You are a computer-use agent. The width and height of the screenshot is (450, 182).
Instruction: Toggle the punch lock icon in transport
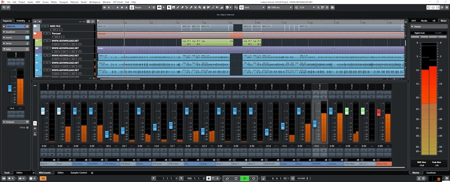(x=209, y=178)
